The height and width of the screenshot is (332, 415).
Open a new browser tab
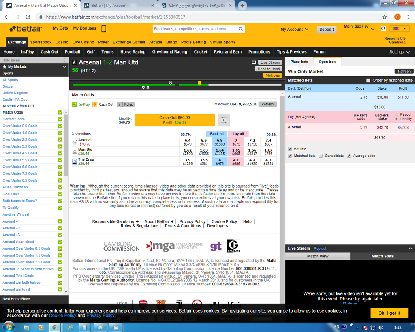click(x=242, y=5)
